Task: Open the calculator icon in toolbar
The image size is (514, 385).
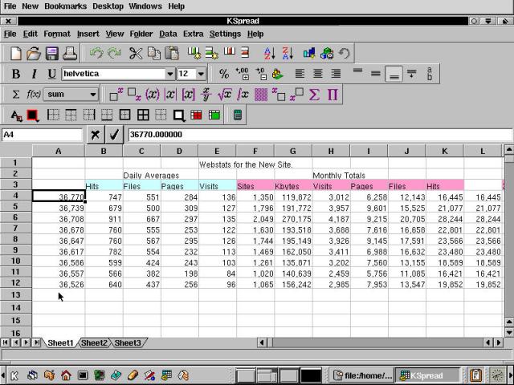Action: click(x=238, y=115)
